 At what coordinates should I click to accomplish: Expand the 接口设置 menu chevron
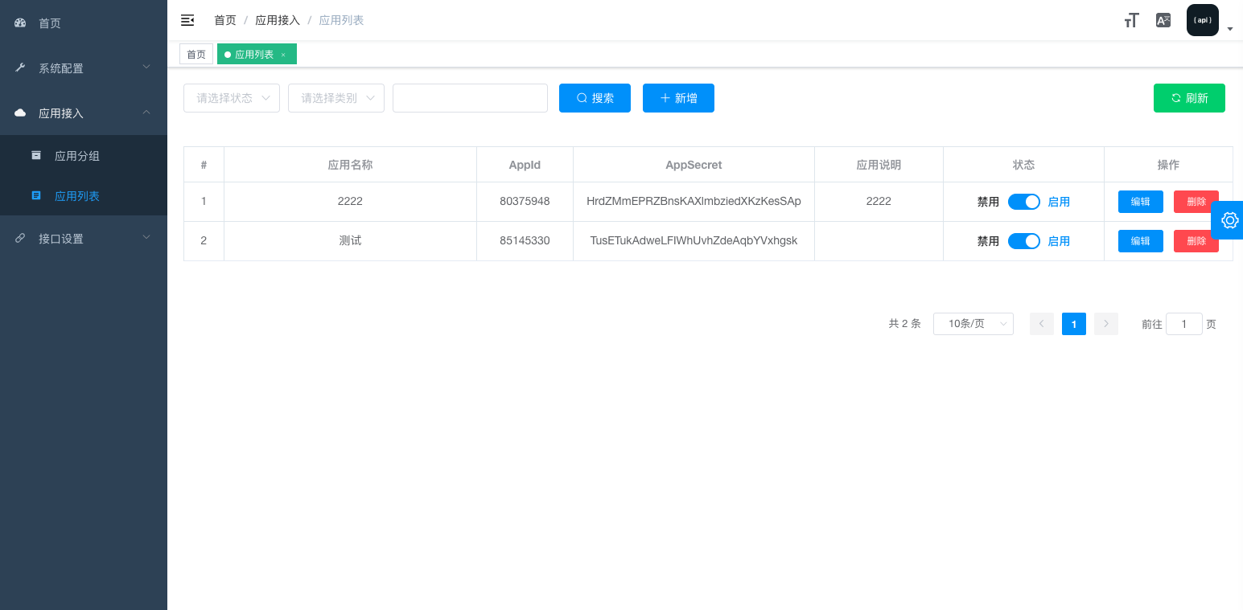tap(146, 238)
